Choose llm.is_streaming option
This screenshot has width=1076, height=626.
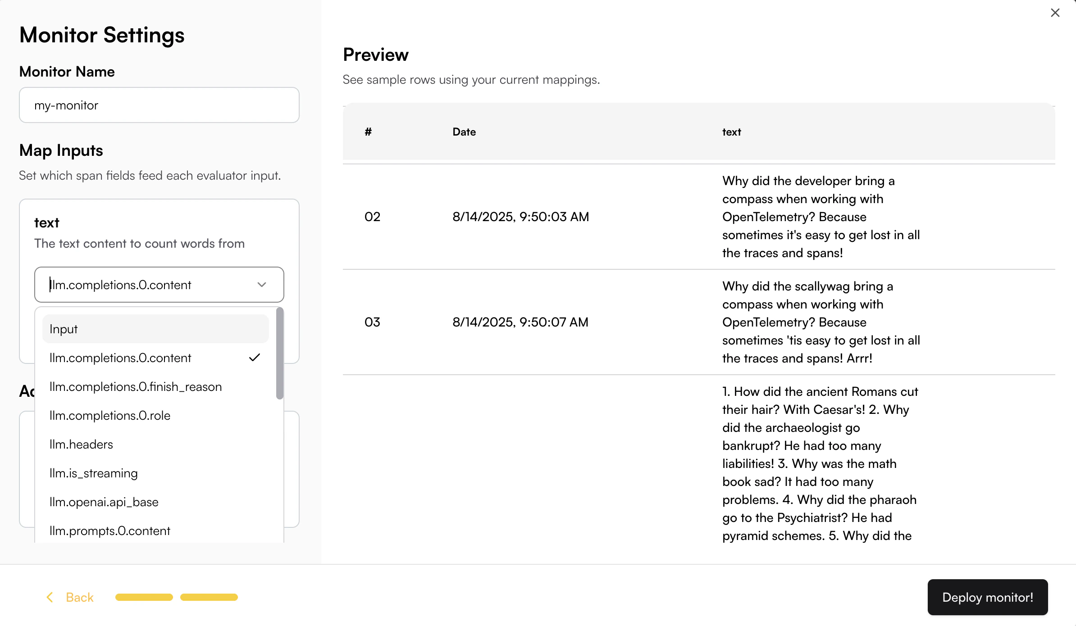94,473
